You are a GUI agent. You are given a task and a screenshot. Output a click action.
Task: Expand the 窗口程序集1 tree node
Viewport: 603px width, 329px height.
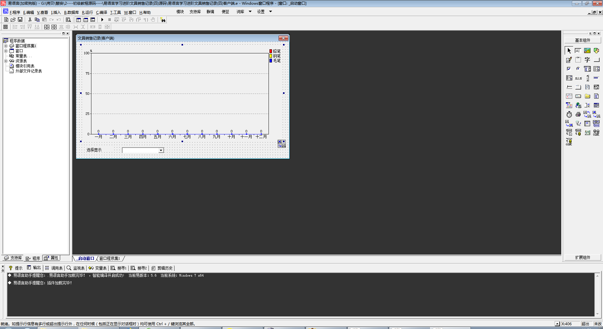6,46
